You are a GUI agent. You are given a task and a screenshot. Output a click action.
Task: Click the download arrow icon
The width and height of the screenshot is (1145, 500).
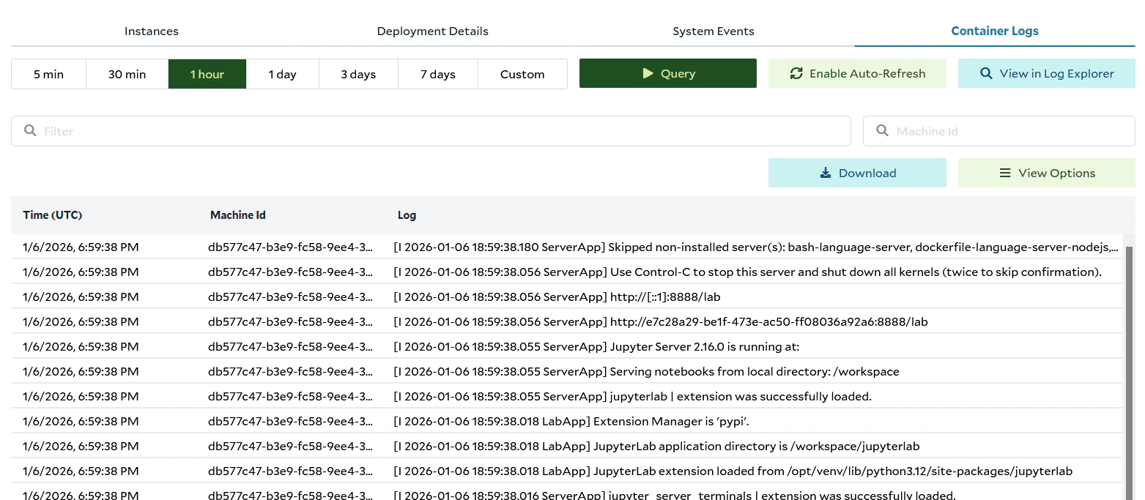coord(826,173)
